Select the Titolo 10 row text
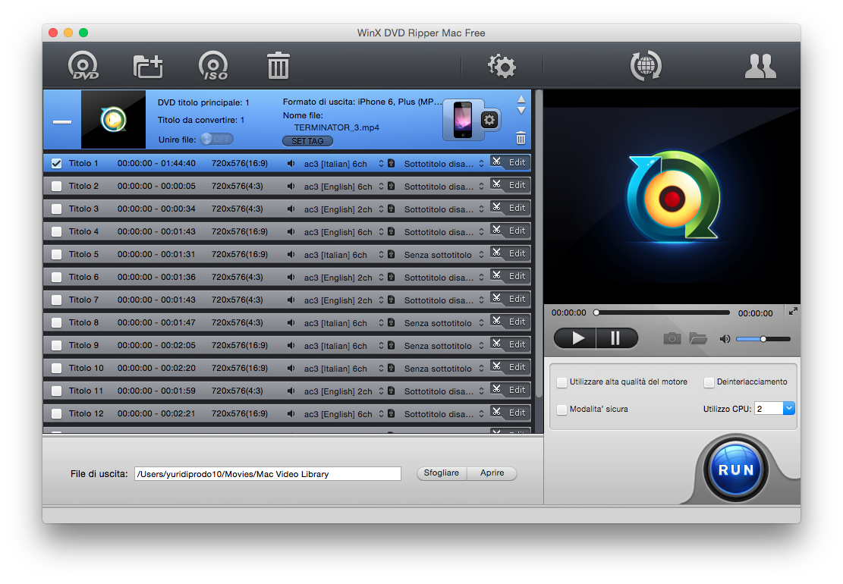The width and height of the screenshot is (843, 584). [86, 368]
